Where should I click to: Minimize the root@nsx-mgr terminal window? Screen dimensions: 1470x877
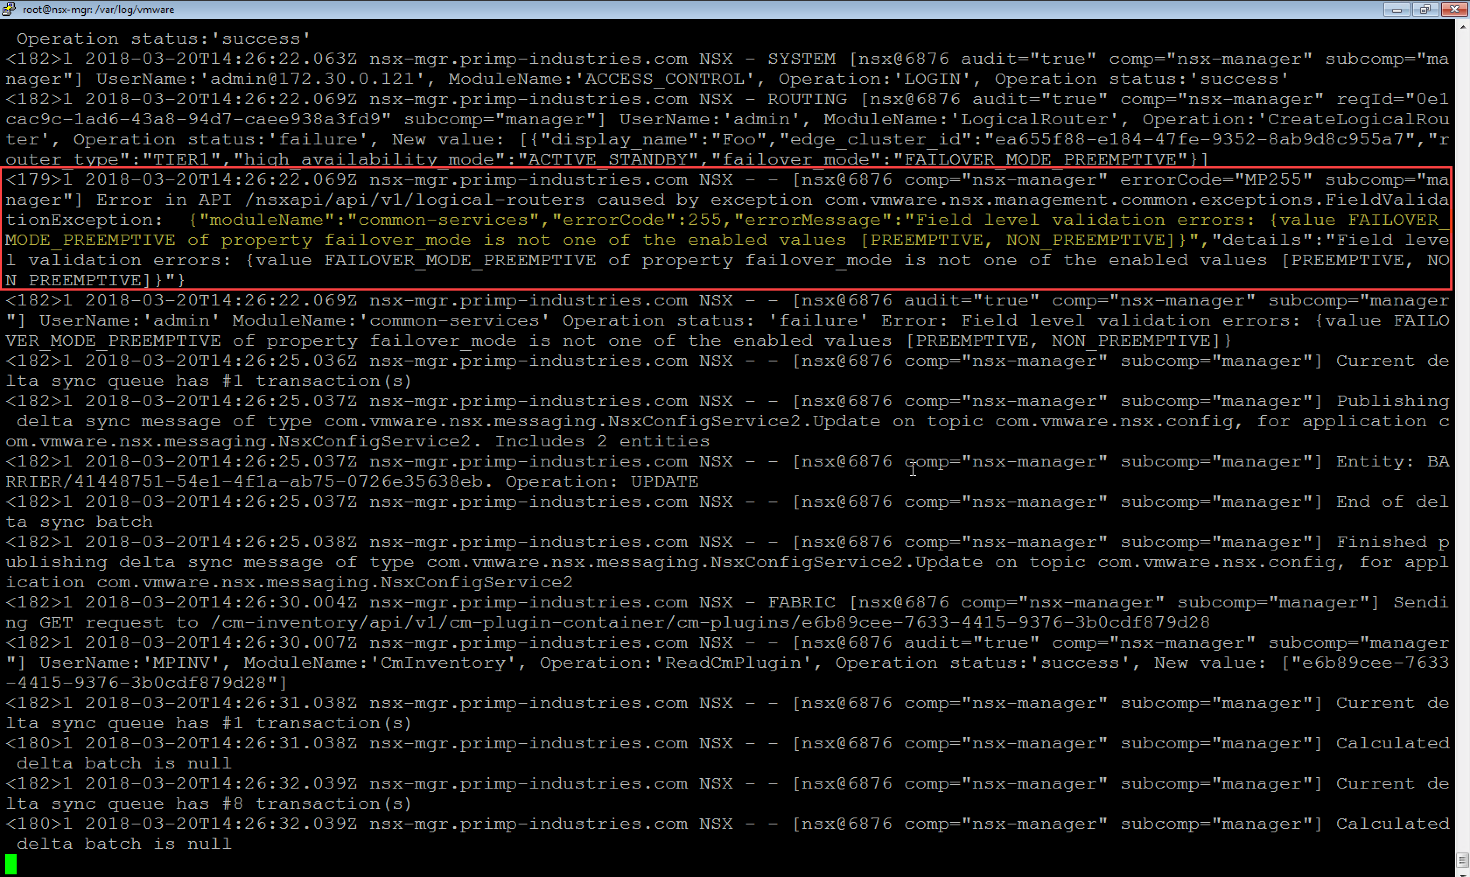(1397, 9)
